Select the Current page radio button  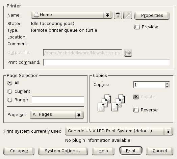click(x=9, y=91)
